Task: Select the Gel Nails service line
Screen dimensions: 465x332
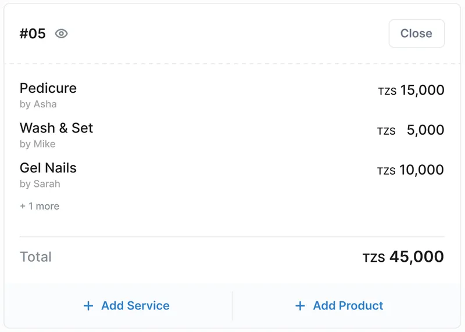Action: point(232,175)
